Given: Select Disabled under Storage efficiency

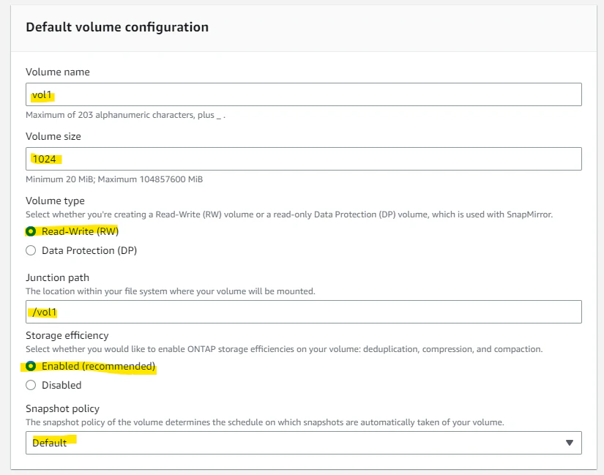Looking at the screenshot, I should tap(31, 385).
